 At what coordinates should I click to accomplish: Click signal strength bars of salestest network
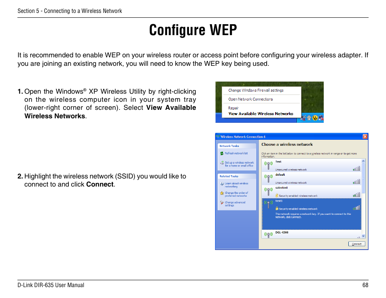pyautogui.click(x=356, y=195)
